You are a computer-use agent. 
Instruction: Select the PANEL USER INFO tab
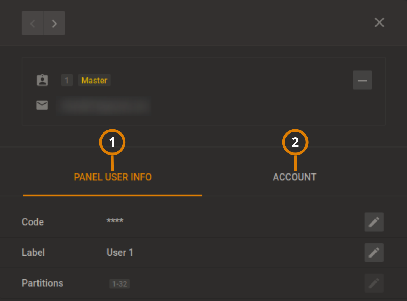[113, 177]
